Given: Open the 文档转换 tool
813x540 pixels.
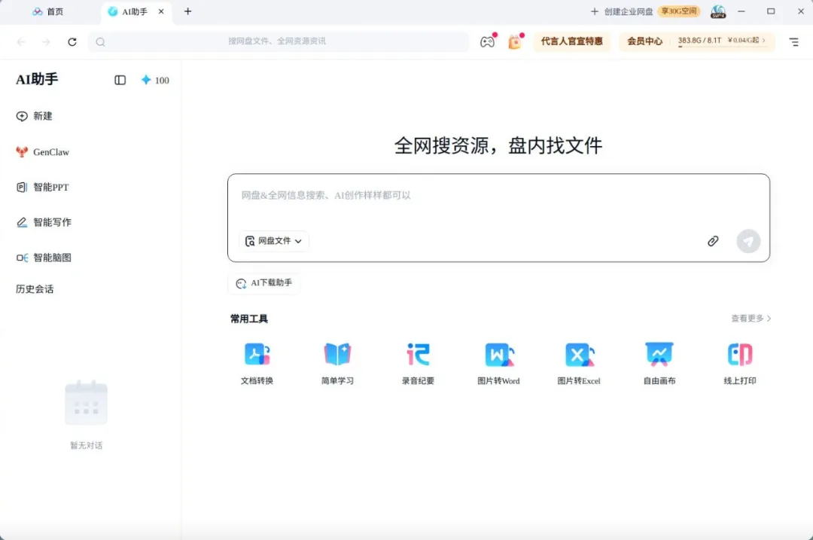Looking at the screenshot, I should (x=257, y=363).
